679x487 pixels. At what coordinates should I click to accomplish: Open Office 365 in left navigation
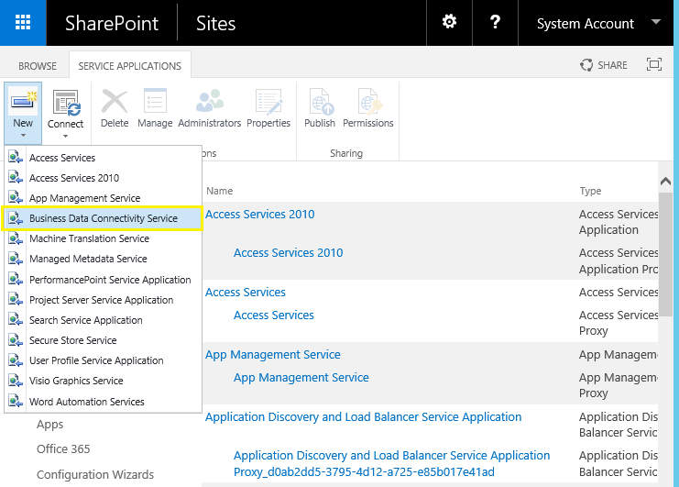click(63, 448)
